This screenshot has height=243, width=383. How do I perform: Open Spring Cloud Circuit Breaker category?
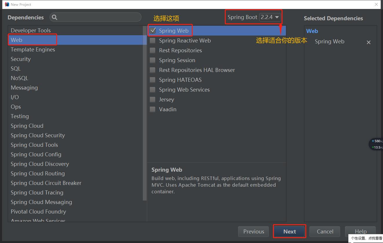[76, 183]
